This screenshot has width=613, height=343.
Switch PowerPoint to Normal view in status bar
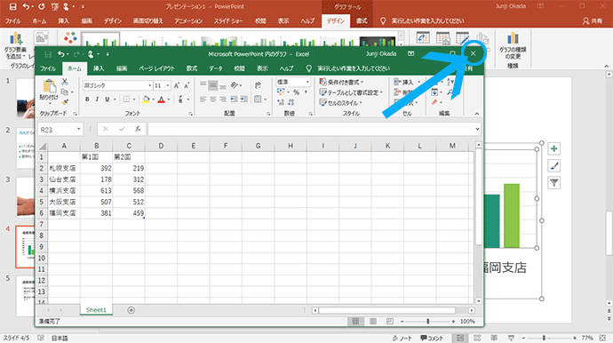tap(460, 338)
